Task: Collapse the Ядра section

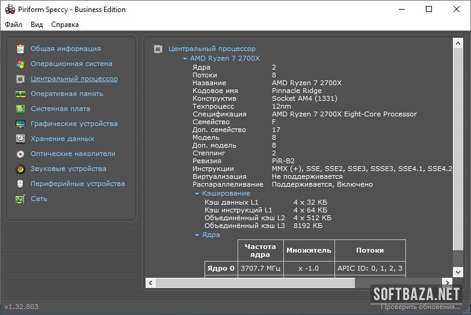Action: pos(197,235)
